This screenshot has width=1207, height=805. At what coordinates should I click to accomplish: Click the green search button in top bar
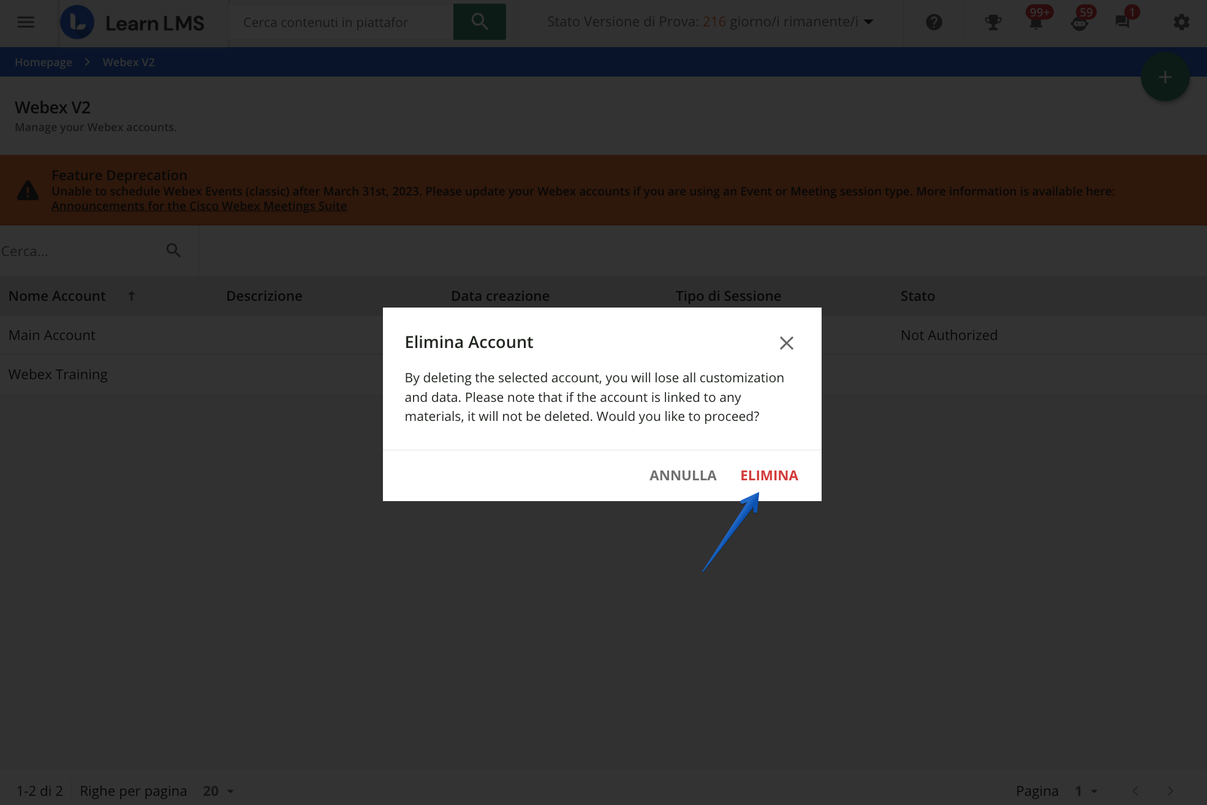coord(480,21)
